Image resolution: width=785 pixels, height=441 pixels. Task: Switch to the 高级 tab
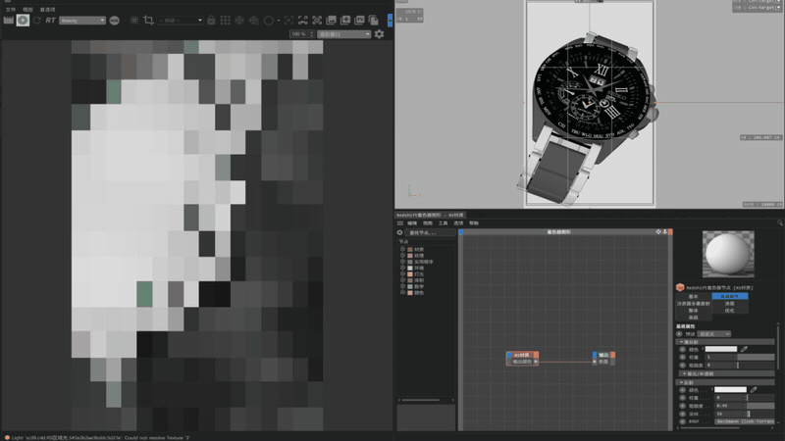(x=693, y=318)
